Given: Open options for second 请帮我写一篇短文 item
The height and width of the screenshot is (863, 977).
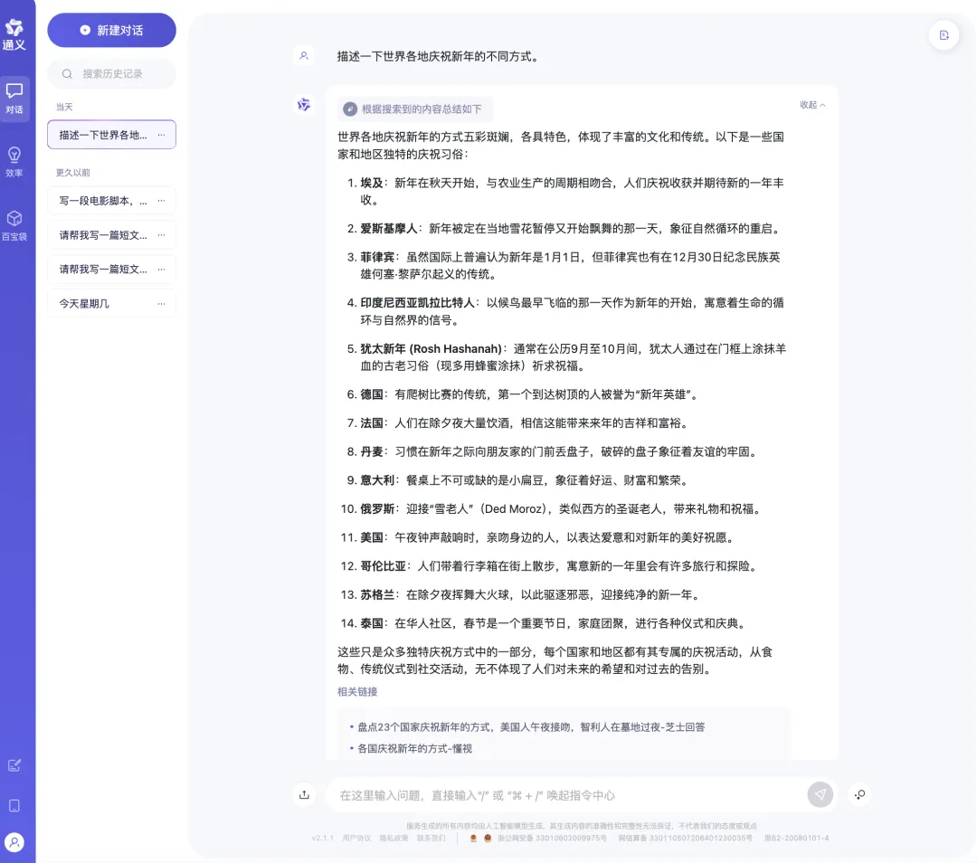Looking at the screenshot, I should click(x=161, y=270).
